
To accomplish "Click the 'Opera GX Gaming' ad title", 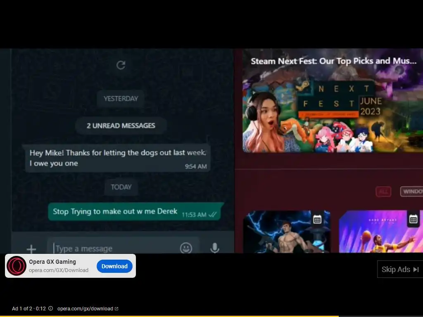I will (x=52, y=261).
